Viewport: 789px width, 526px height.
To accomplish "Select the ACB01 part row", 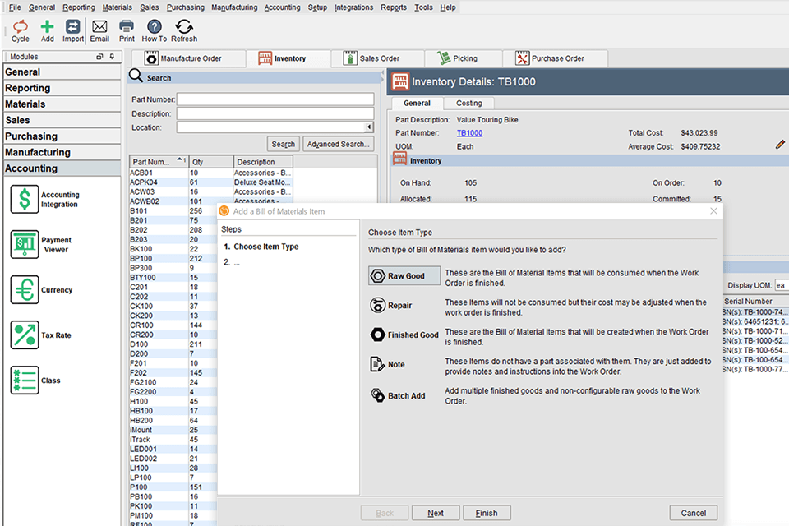I will pyautogui.click(x=211, y=173).
